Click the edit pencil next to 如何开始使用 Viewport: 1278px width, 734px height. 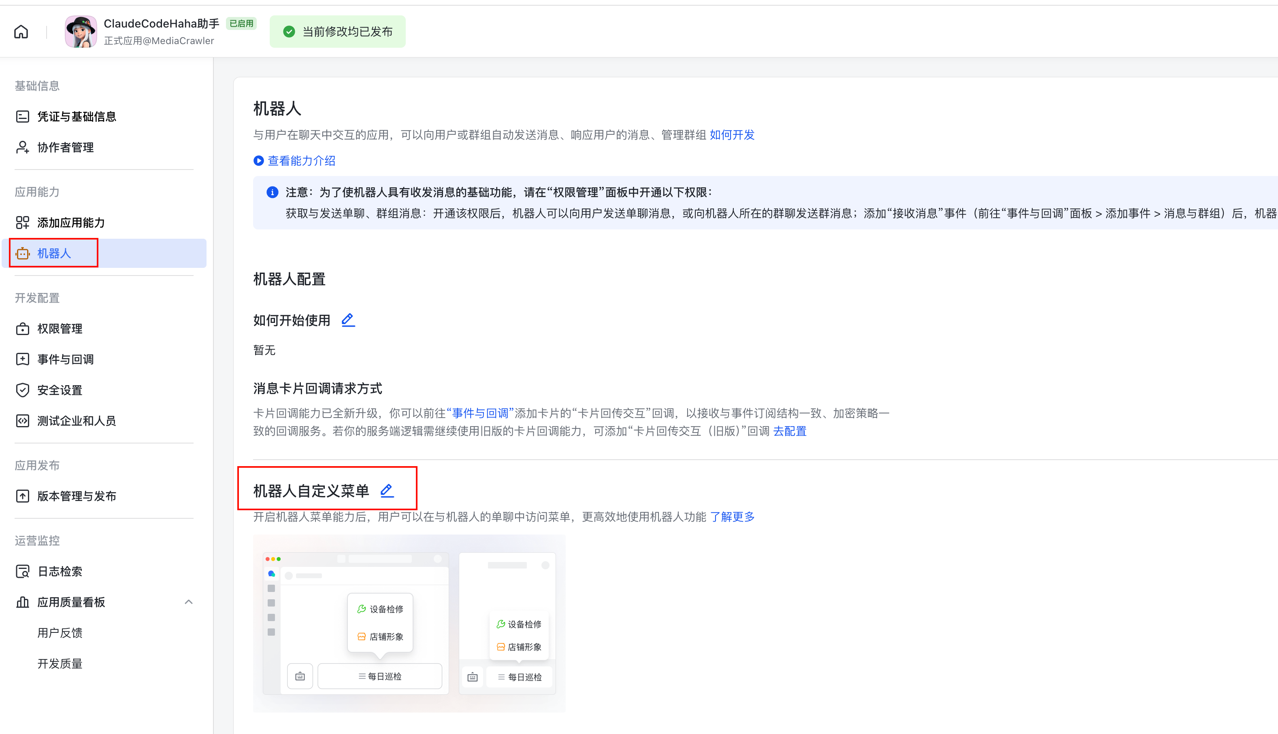[347, 320]
